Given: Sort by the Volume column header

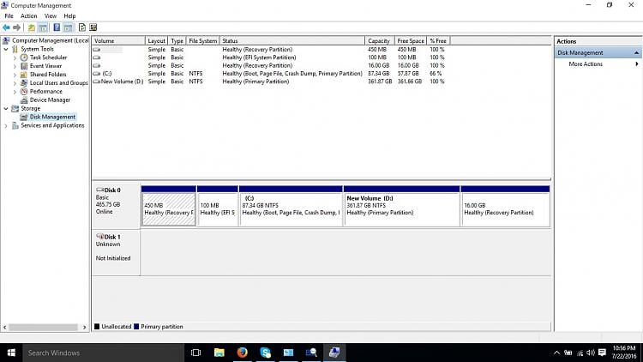Looking at the screenshot, I should (118, 41).
